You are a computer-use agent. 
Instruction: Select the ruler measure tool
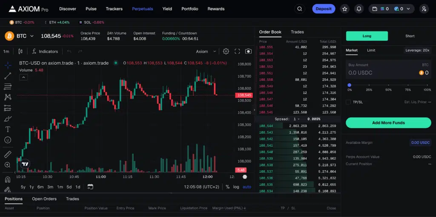tap(8, 154)
